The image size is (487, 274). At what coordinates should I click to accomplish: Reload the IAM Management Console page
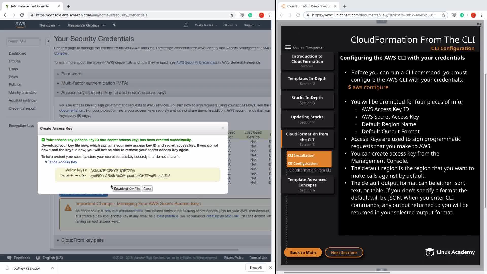22,15
